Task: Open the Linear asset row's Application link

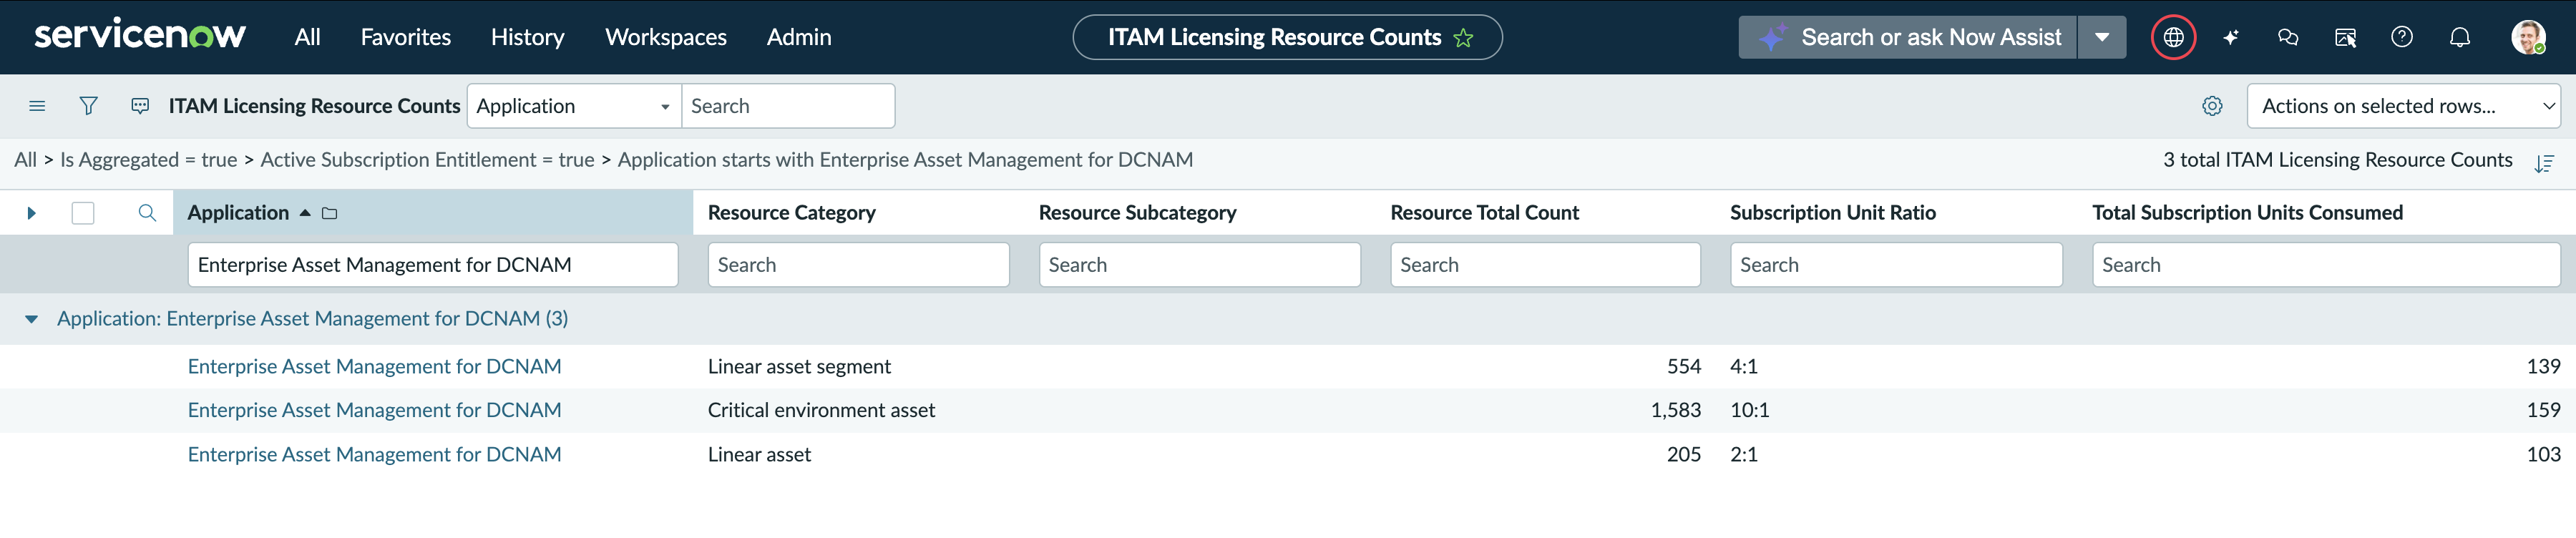Action: 374,455
